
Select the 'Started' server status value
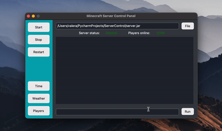[111, 33]
